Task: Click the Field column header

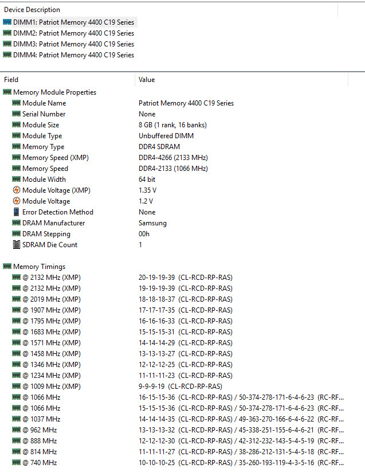Action: pyautogui.click(x=11, y=80)
